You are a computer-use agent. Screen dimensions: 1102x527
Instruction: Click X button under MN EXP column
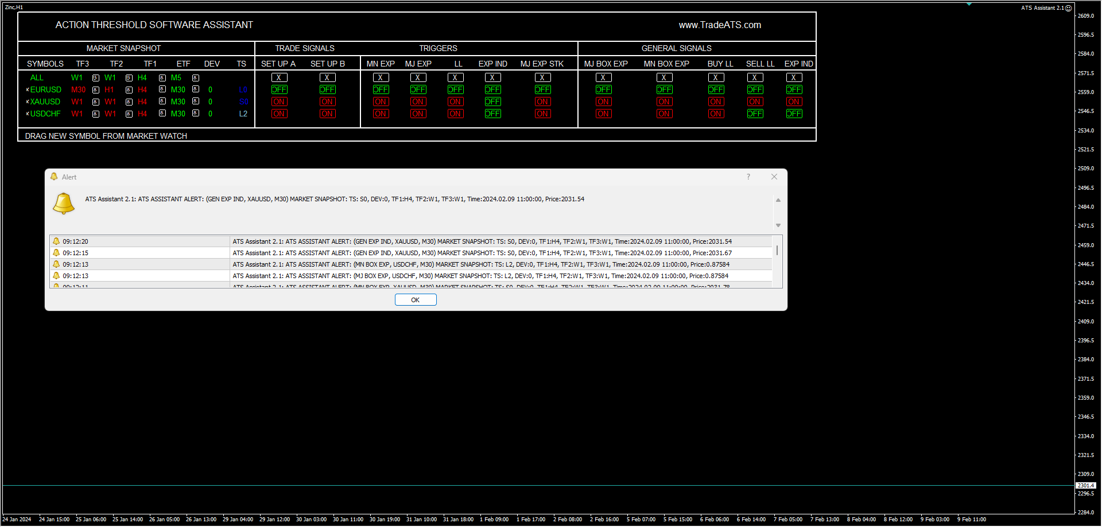pyautogui.click(x=381, y=78)
